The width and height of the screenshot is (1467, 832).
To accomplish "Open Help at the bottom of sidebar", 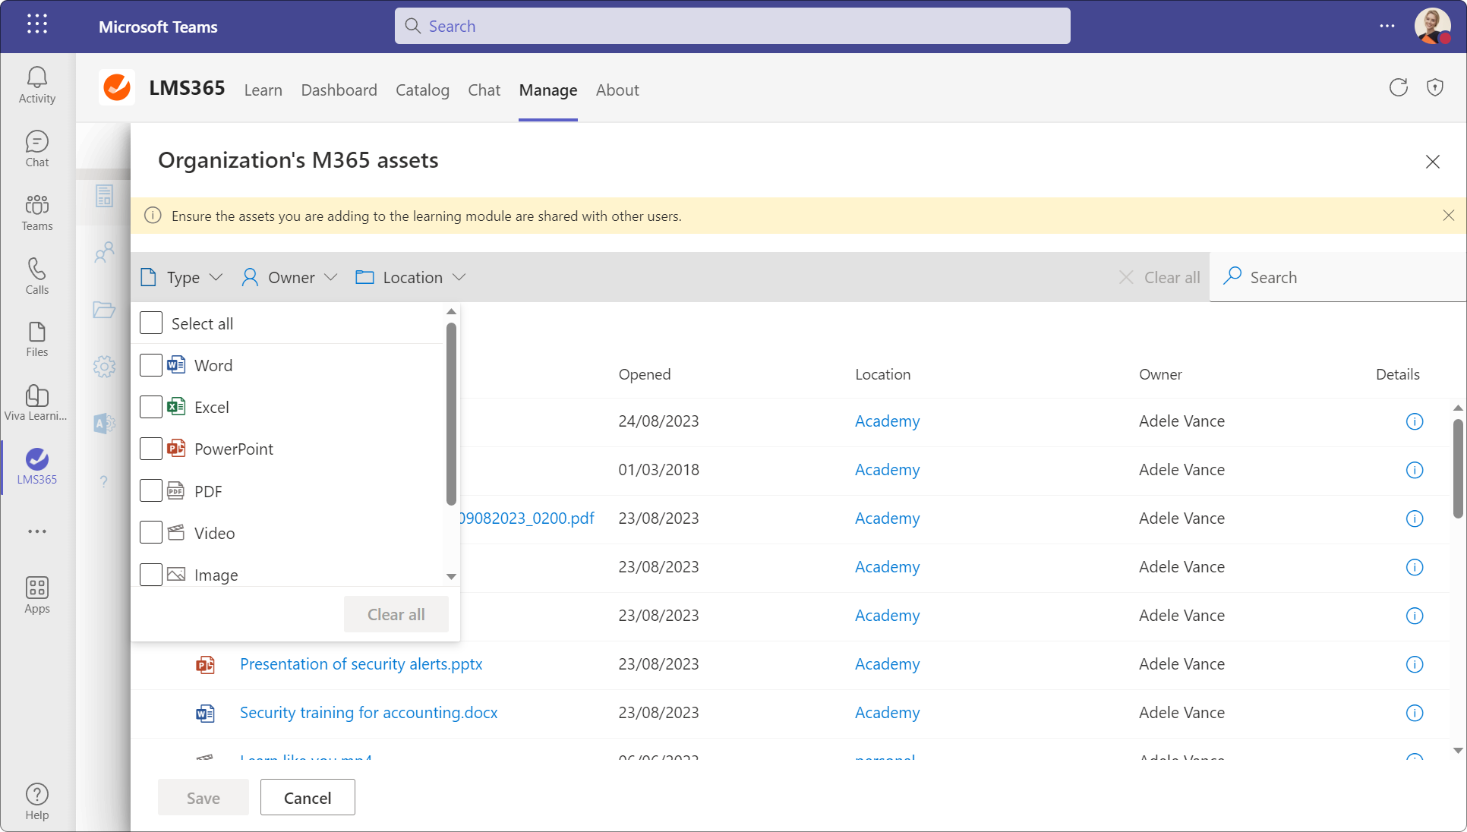I will pyautogui.click(x=37, y=802).
